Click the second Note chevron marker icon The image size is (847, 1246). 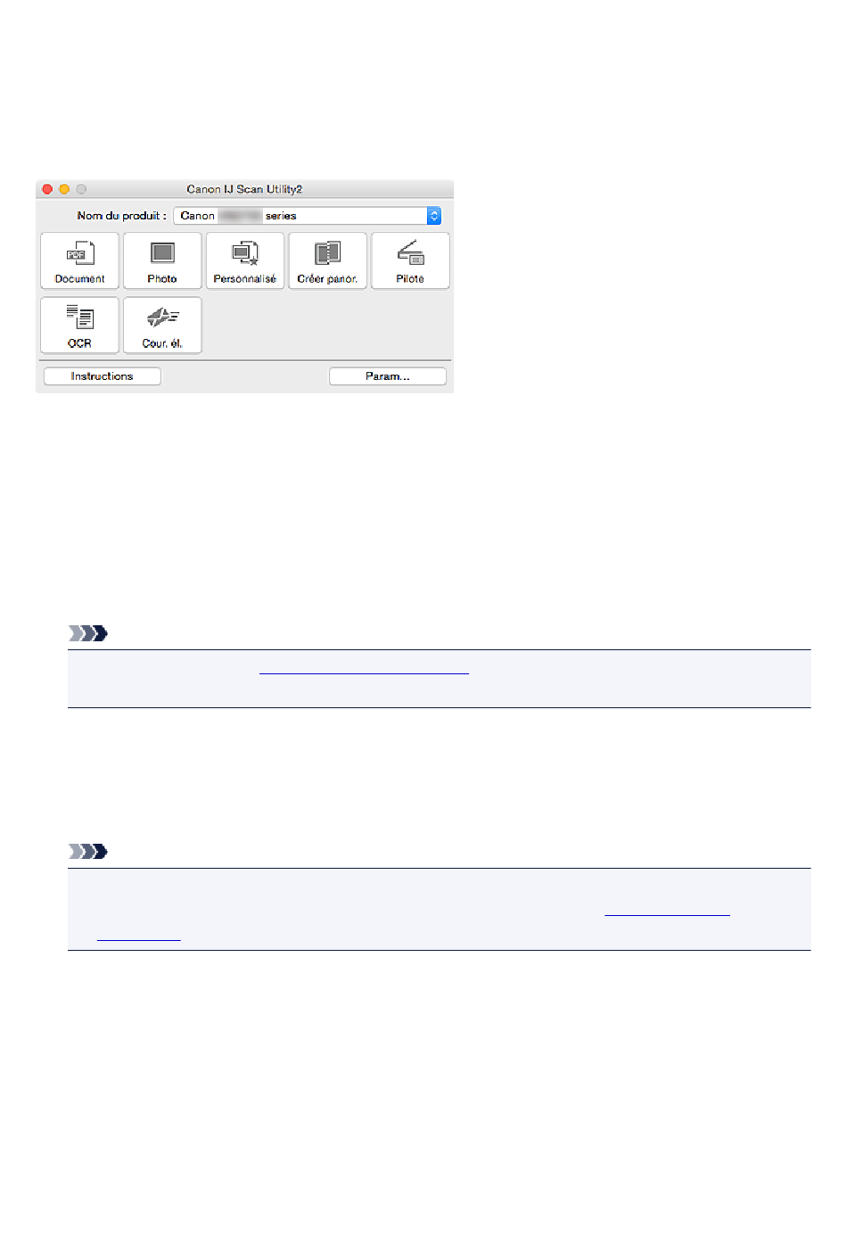click(88, 852)
